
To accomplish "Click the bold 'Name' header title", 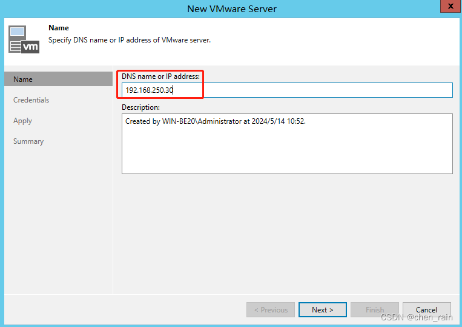I will (x=59, y=28).
